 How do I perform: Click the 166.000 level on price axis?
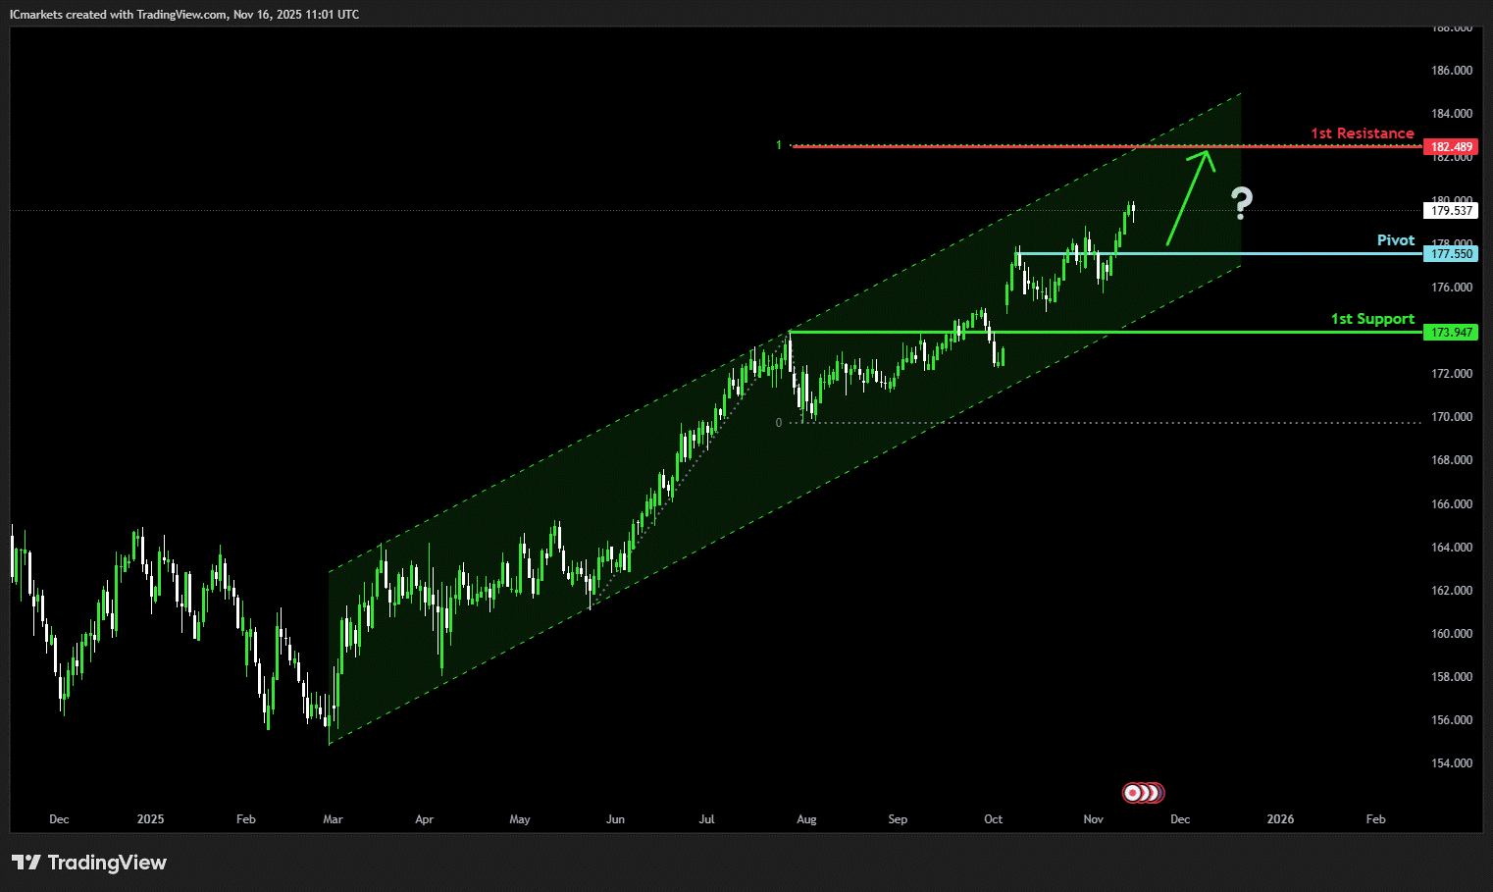(x=1451, y=504)
